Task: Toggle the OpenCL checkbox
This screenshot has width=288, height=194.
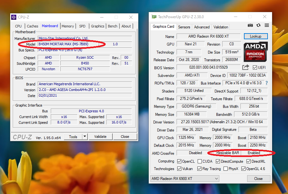Action: click(179, 161)
